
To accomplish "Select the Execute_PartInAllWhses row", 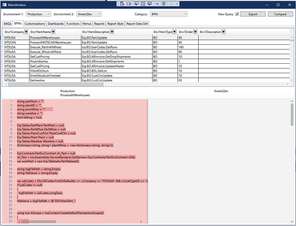I will [147, 47].
